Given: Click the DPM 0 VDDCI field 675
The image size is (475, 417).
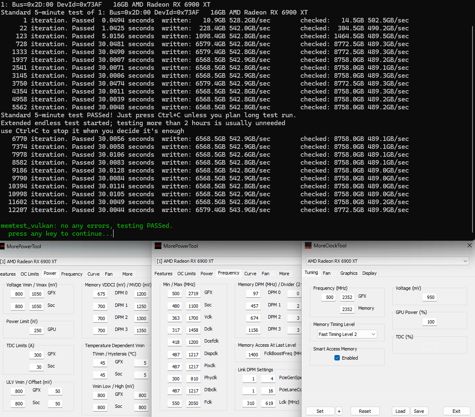Looking at the screenshot, I should (x=101, y=294).
